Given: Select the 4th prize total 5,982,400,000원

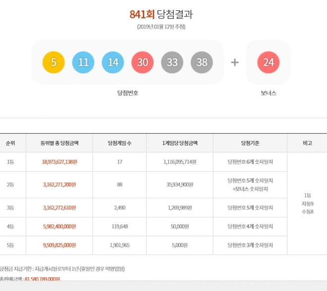Looking at the screenshot, I should [59, 227].
